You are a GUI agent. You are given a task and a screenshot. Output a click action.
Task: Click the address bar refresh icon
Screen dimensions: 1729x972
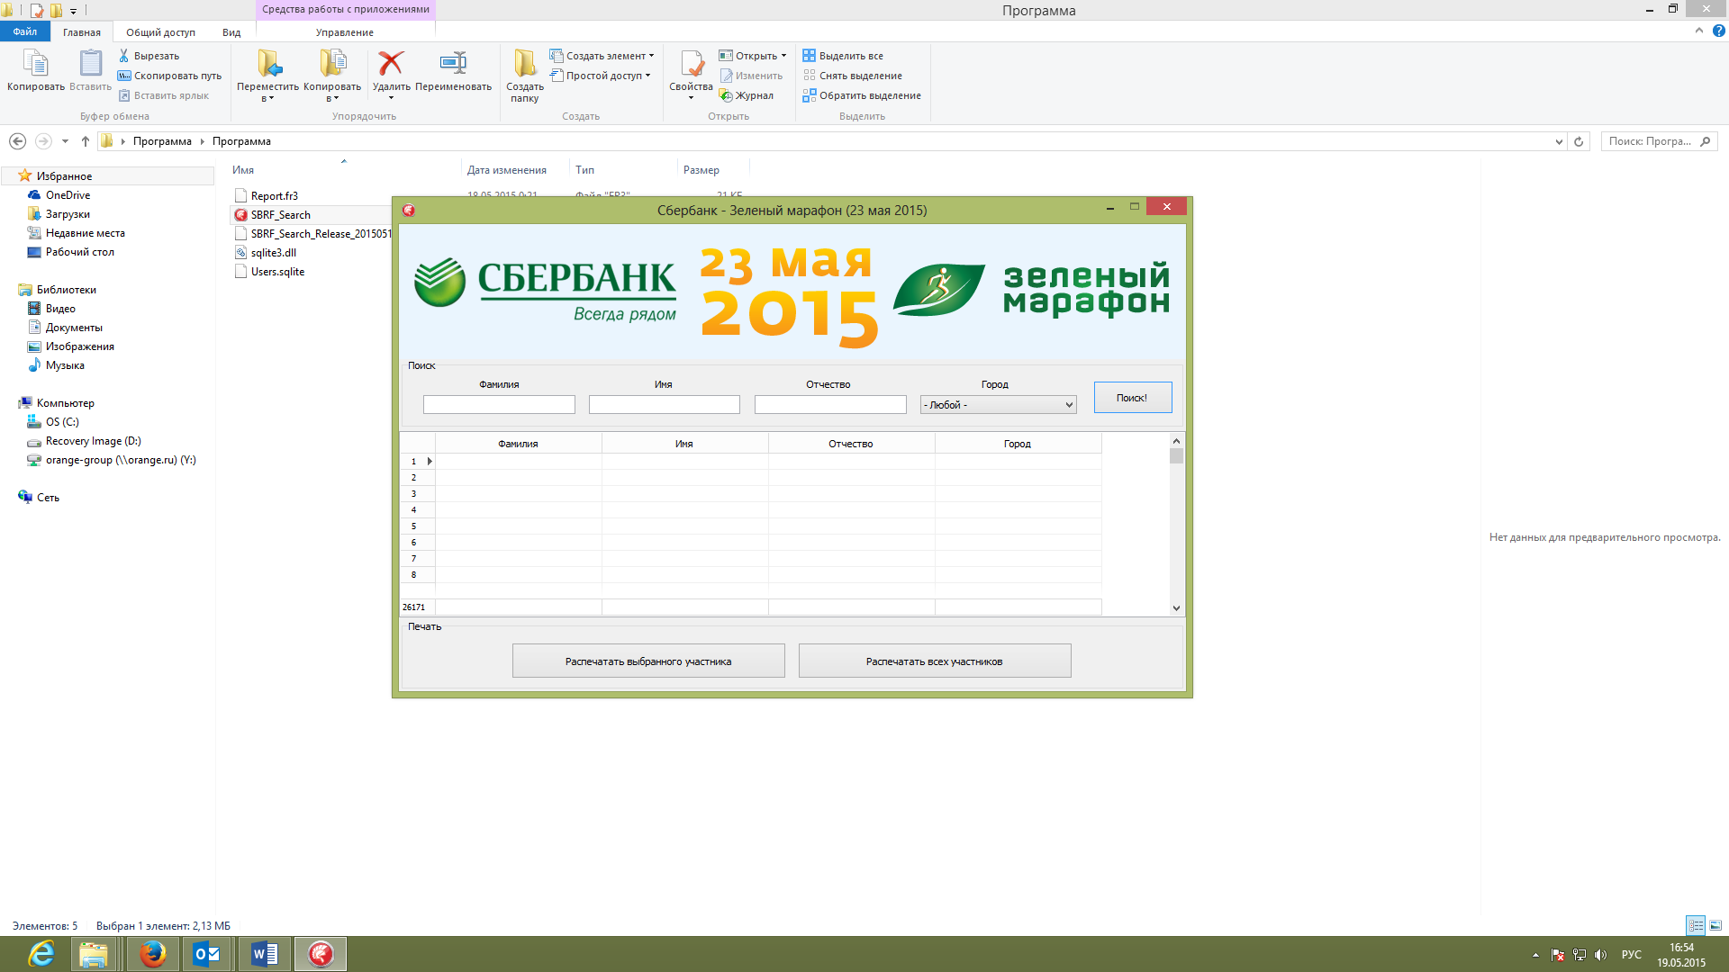(x=1578, y=141)
